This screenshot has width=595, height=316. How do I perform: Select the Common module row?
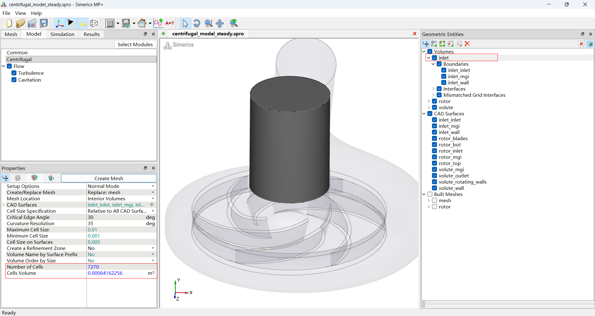(81, 52)
